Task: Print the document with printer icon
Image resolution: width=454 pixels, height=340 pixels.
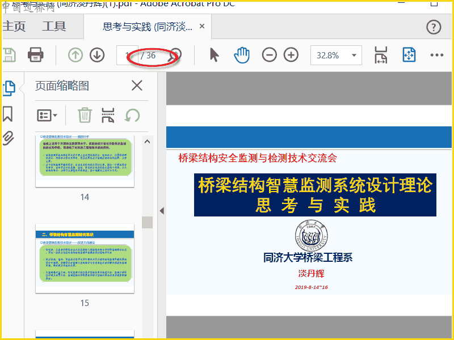Action: tap(36, 54)
